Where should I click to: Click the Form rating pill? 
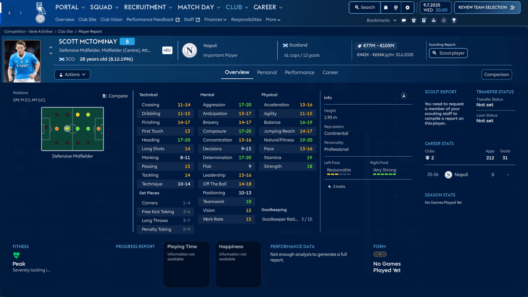[x=380, y=254]
